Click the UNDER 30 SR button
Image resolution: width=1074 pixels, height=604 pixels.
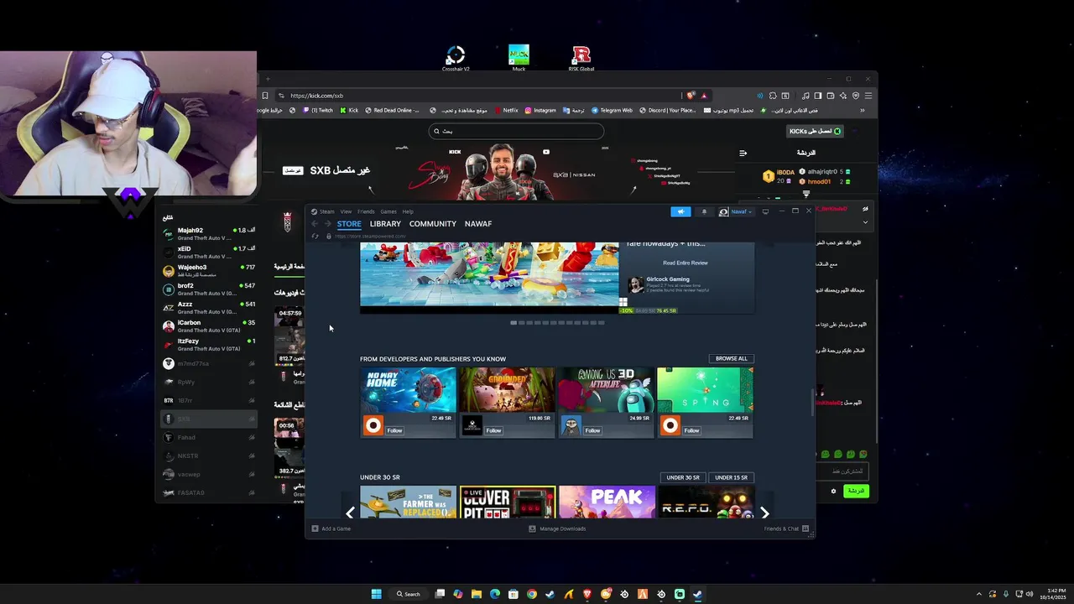point(682,477)
